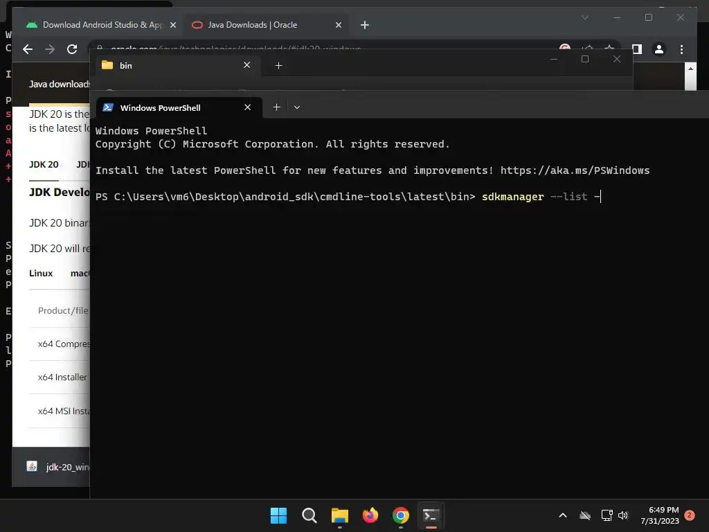The image size is (709, 532).
Task: Open the network tray icon
Action: [607, 515]
